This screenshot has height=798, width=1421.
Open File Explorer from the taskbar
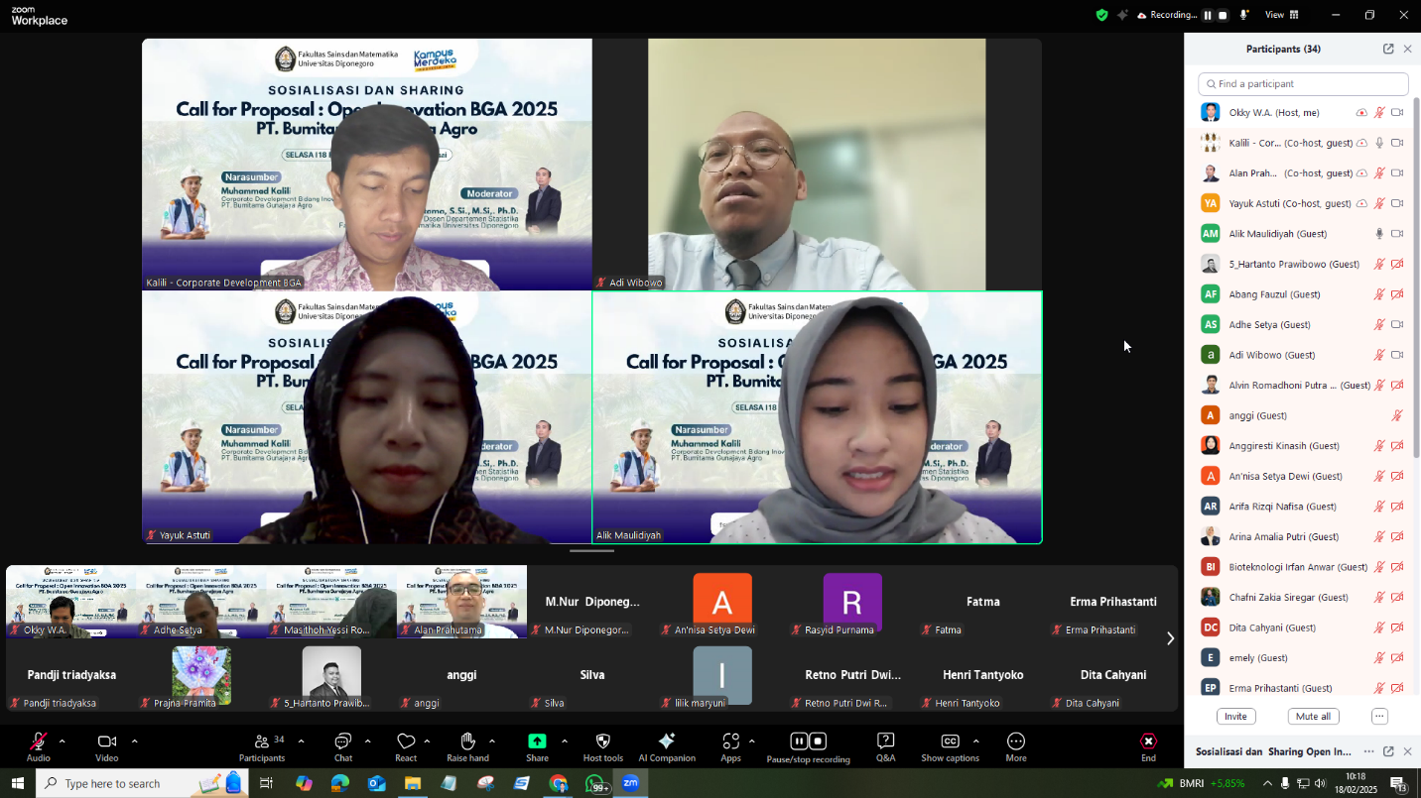(x=412, y=783)
